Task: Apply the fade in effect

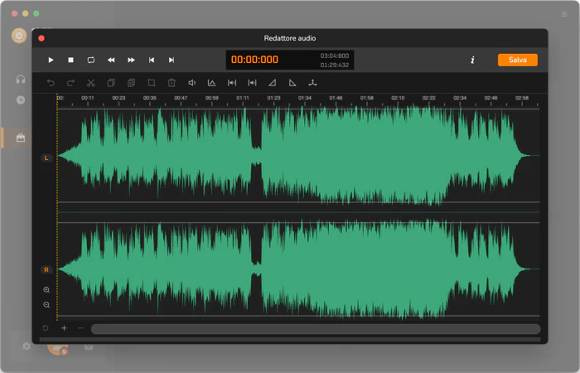Action: 273,83
